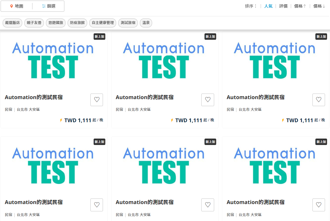330x221 pixels.
Task: Select the 親子友善 tag chip
Action: click(x=34, y=23)
